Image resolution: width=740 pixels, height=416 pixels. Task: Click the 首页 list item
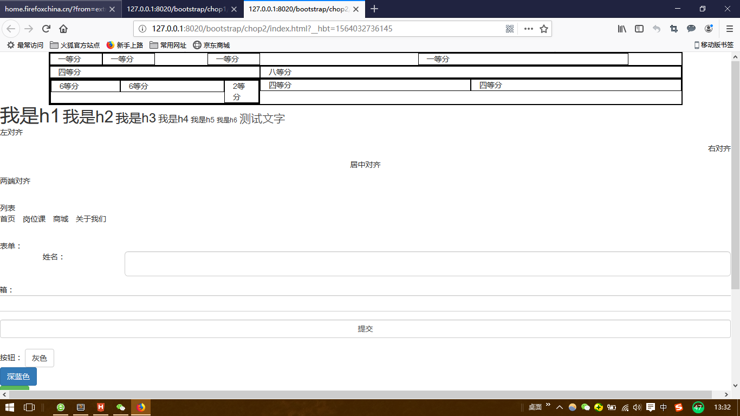(8, 219)
